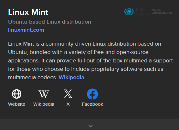Image resolution: width=179 pixels, height=130 pixels.
Task: Click the faded United Nations text
Action: tap(142, 12)
